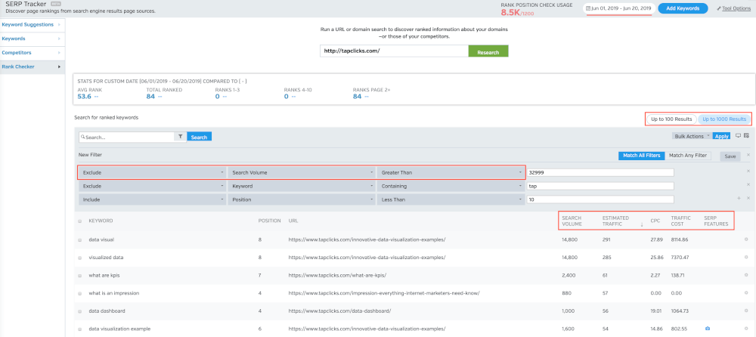
Task: Open the gear icon for what are kpis row
Action: [746, 275]
